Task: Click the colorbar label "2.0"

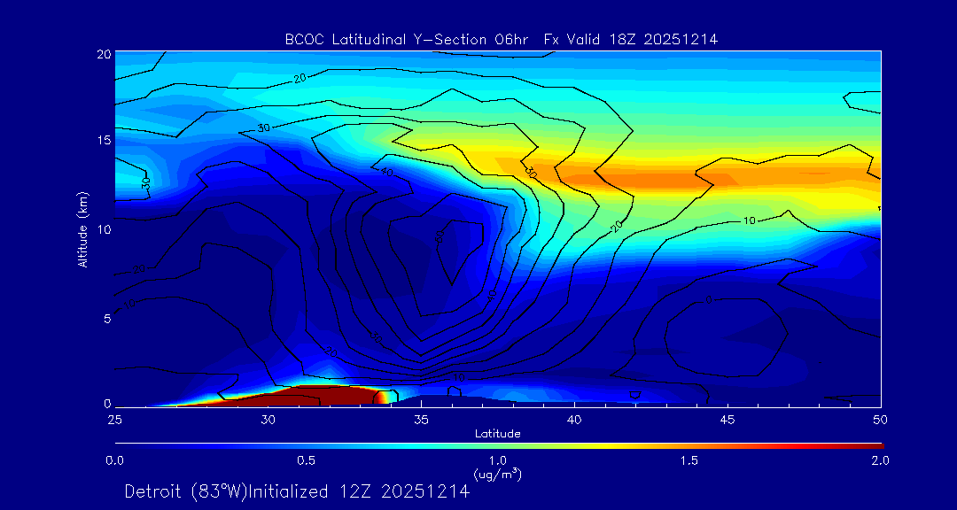Action: [x=880, y=460]
